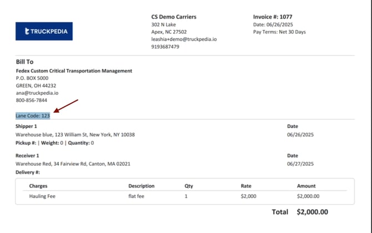Click the Receiver 1 label

click(x=27, y=156)
